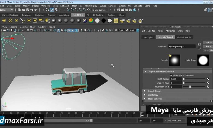The image size is (213, 128).
Task: Click the first light icon on the Rendering shelf
Action: pos(4,20)
